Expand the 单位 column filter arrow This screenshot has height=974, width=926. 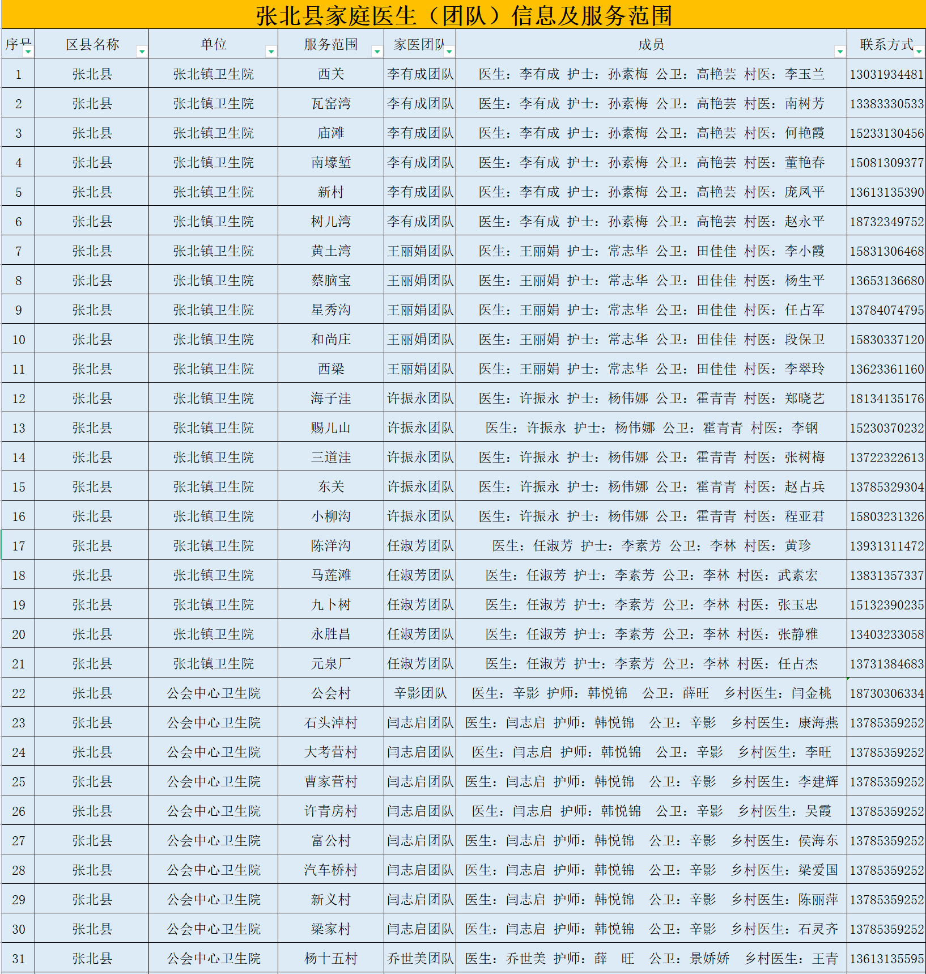coord(271,52)
